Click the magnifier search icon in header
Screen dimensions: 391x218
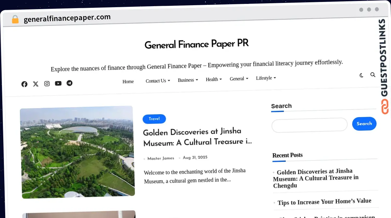[373, 75]
